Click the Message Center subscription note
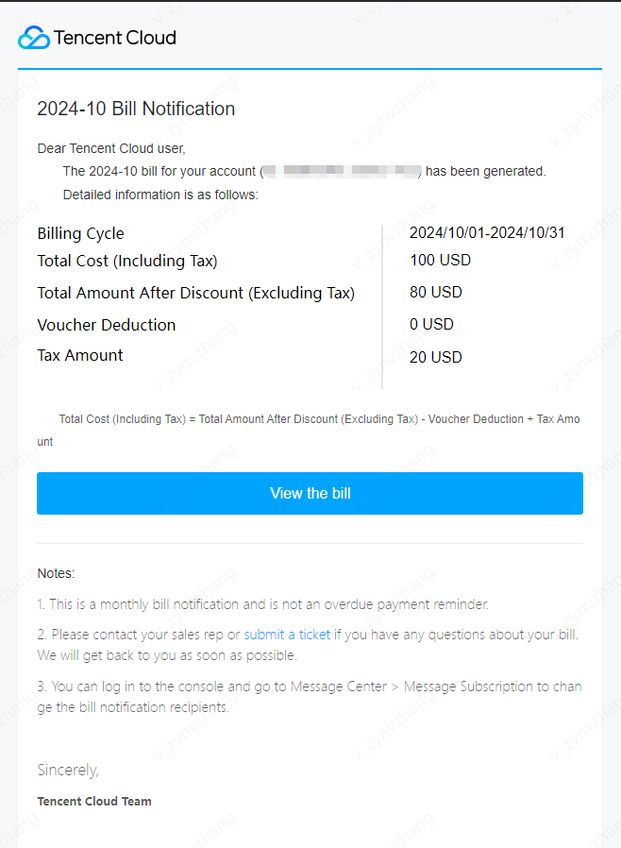The height and width of the screenshot is (848, 621). pos(310,697)
